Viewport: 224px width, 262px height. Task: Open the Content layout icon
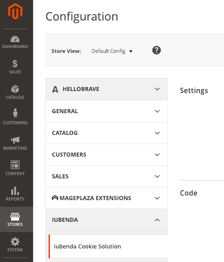pos(15,165)
